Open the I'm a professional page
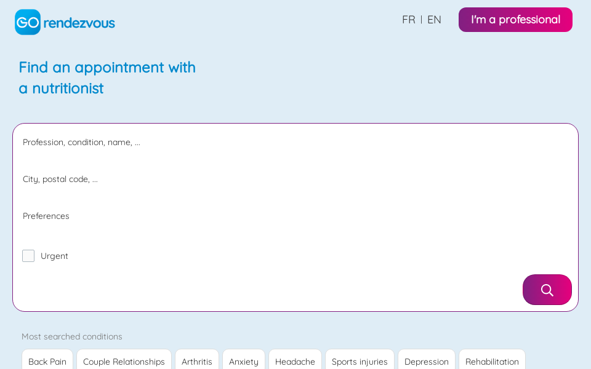591x369 pixels. tap(515, 20)
